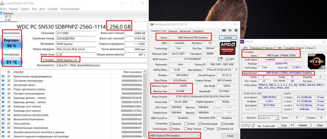This screenshot has width=327, height=139.
Task: Switch to the Validation tab in GPU-Z
Action: pyautogui.click(x=198, y=31)
